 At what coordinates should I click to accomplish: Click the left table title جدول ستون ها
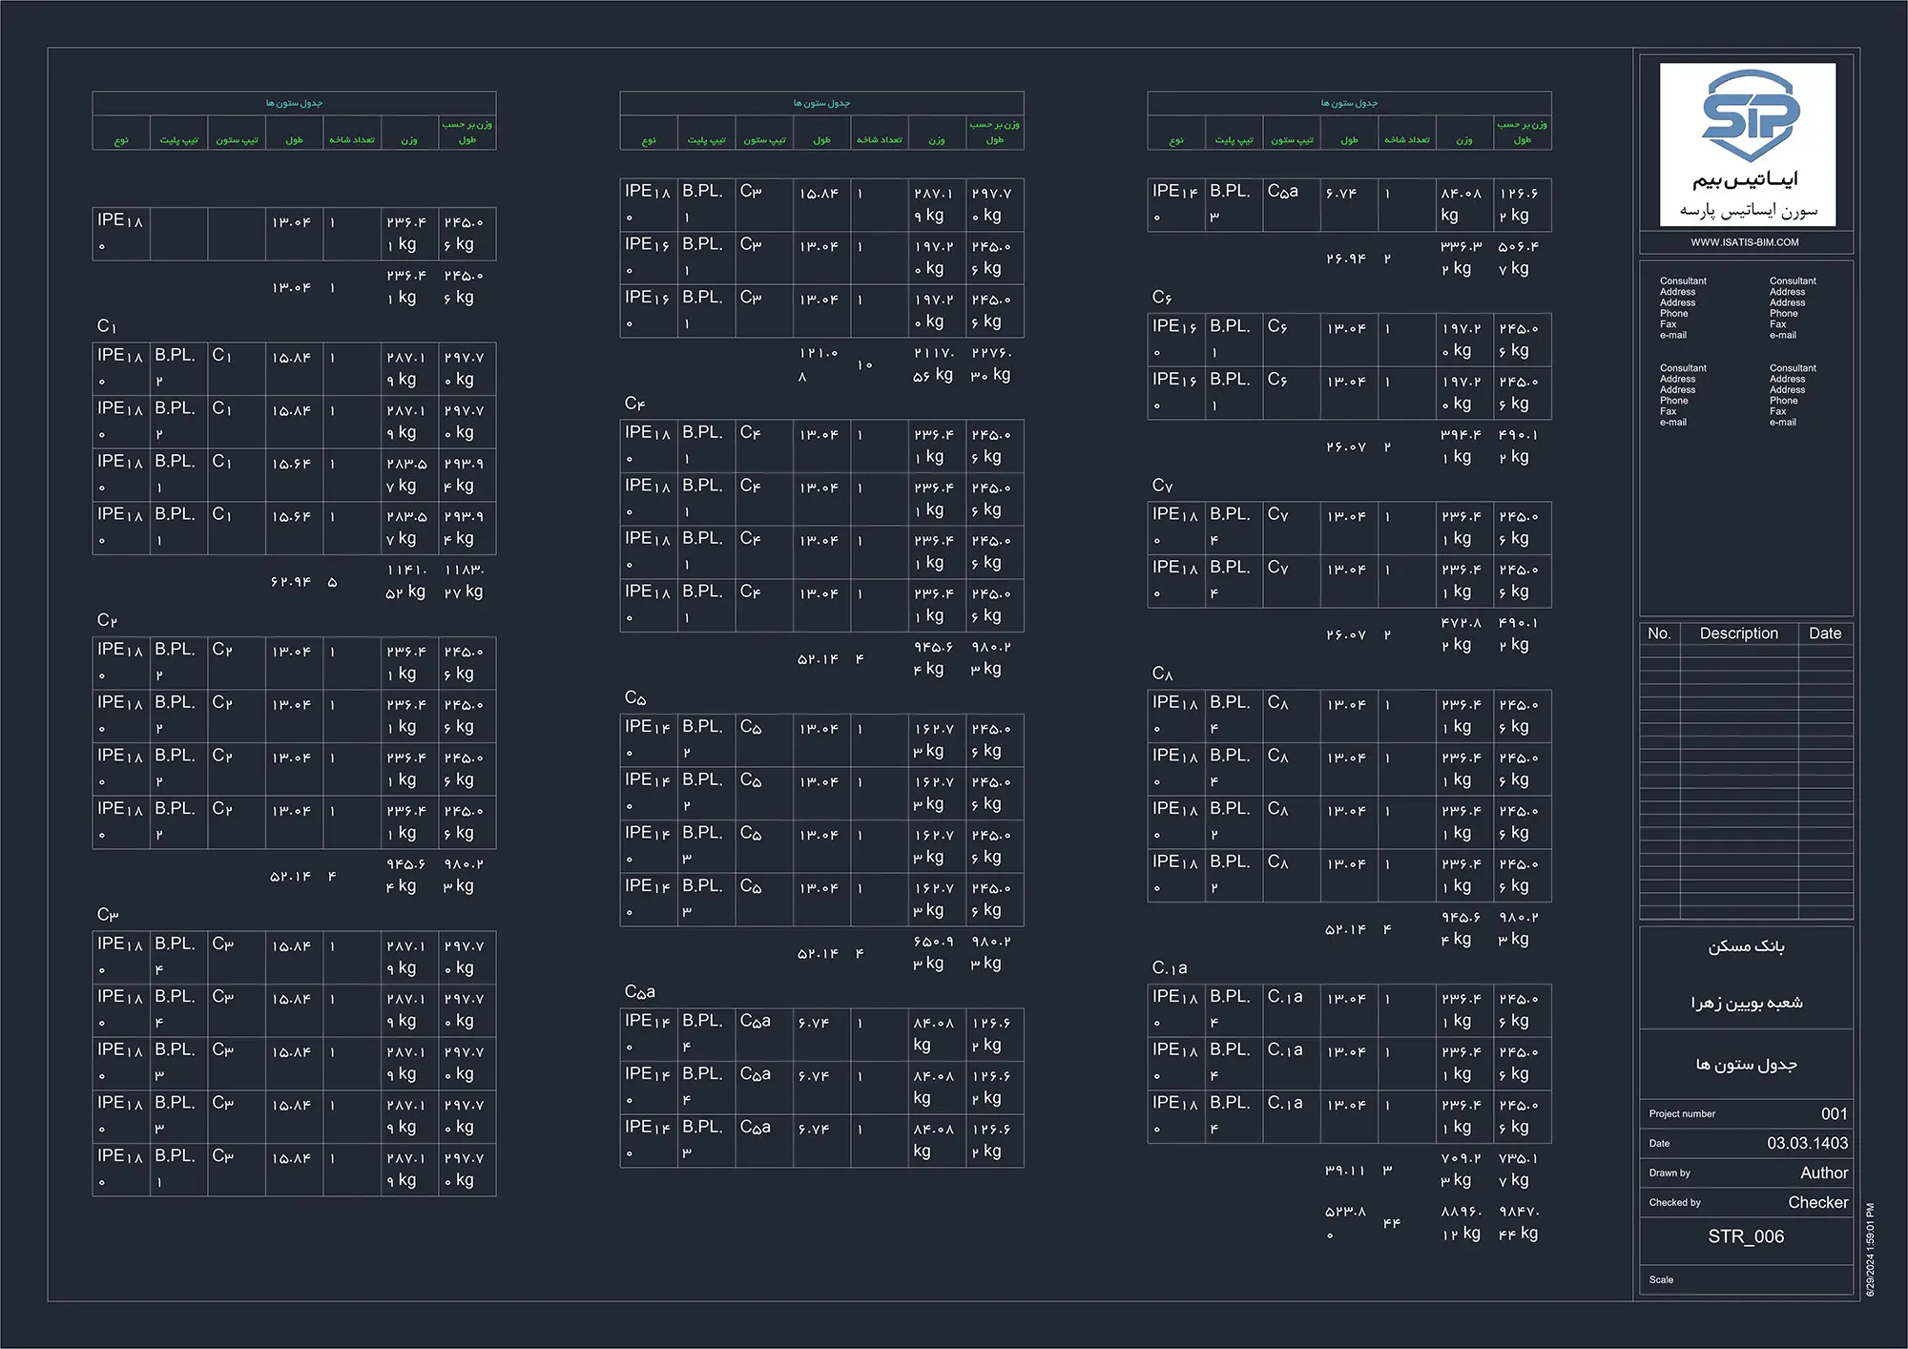coord(294,103)
